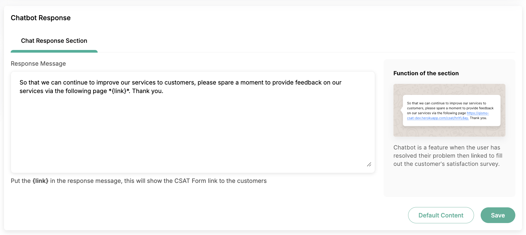Place cursor after Thank you. in the message
Screen dimensions: 526x235
pos(164,91)
